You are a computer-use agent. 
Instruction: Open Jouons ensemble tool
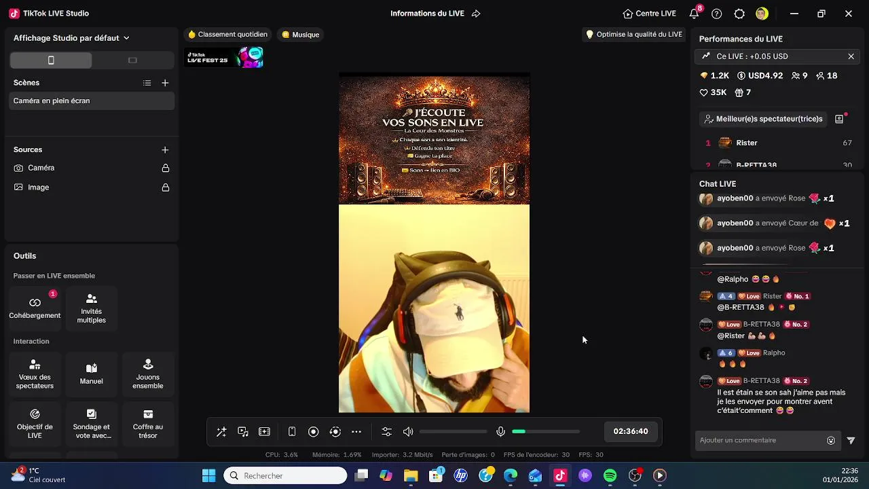(148, 374)
